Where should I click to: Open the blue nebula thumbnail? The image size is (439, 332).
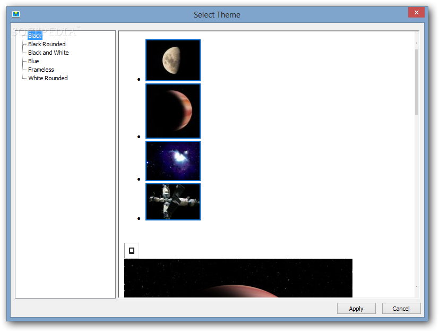pos(173,161)
